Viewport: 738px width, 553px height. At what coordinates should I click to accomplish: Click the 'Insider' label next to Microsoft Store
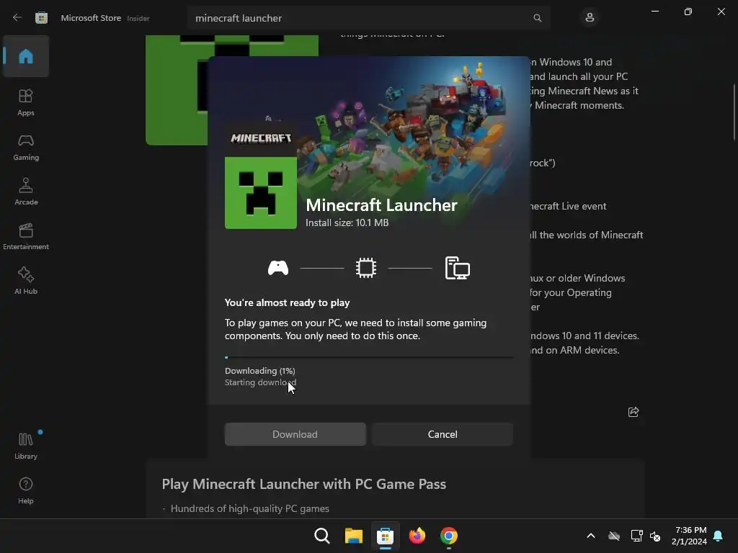[138, 18]
